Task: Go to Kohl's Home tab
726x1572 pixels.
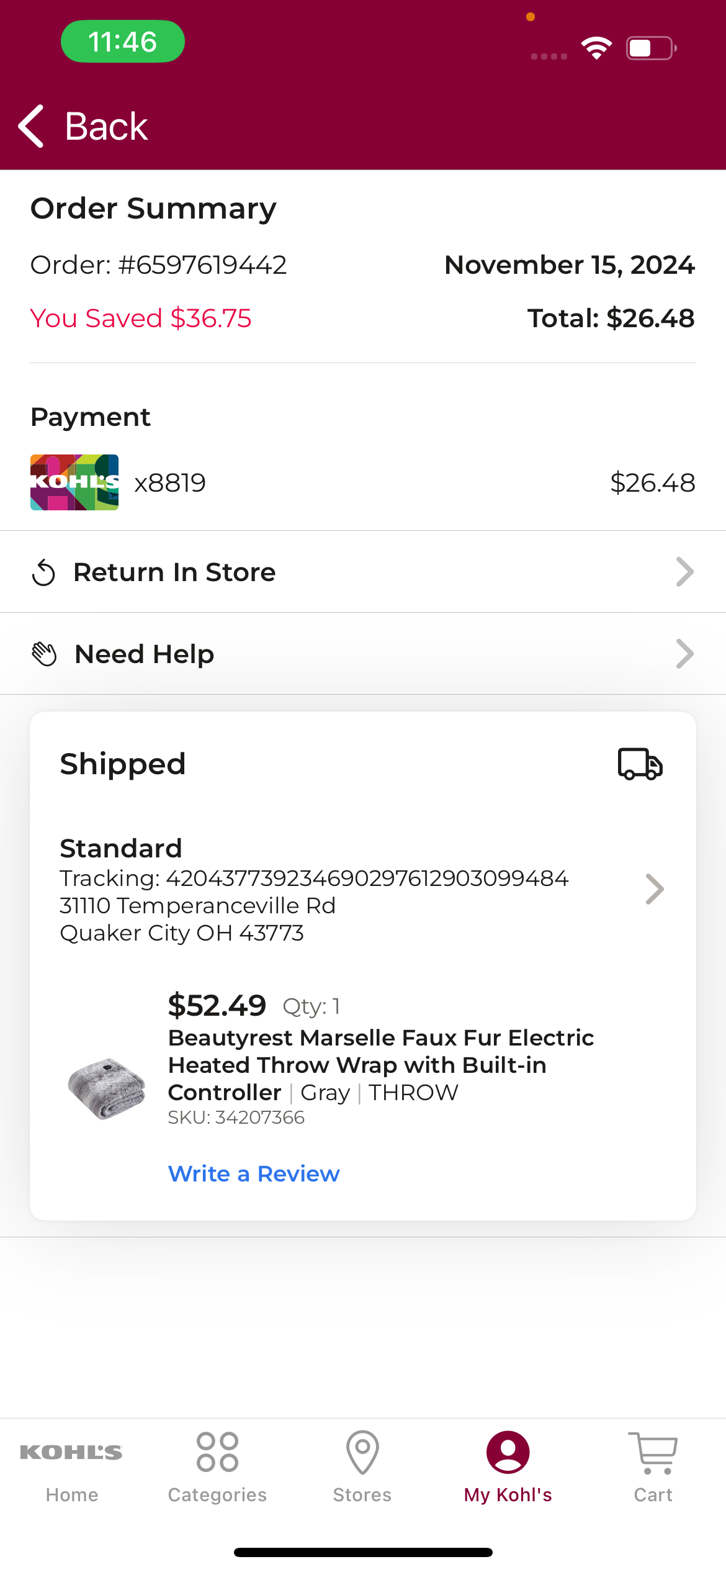Action: (72, 1468)
